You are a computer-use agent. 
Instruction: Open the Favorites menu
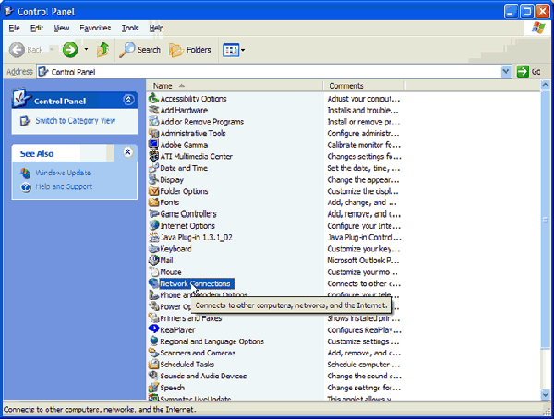point(94,29)
